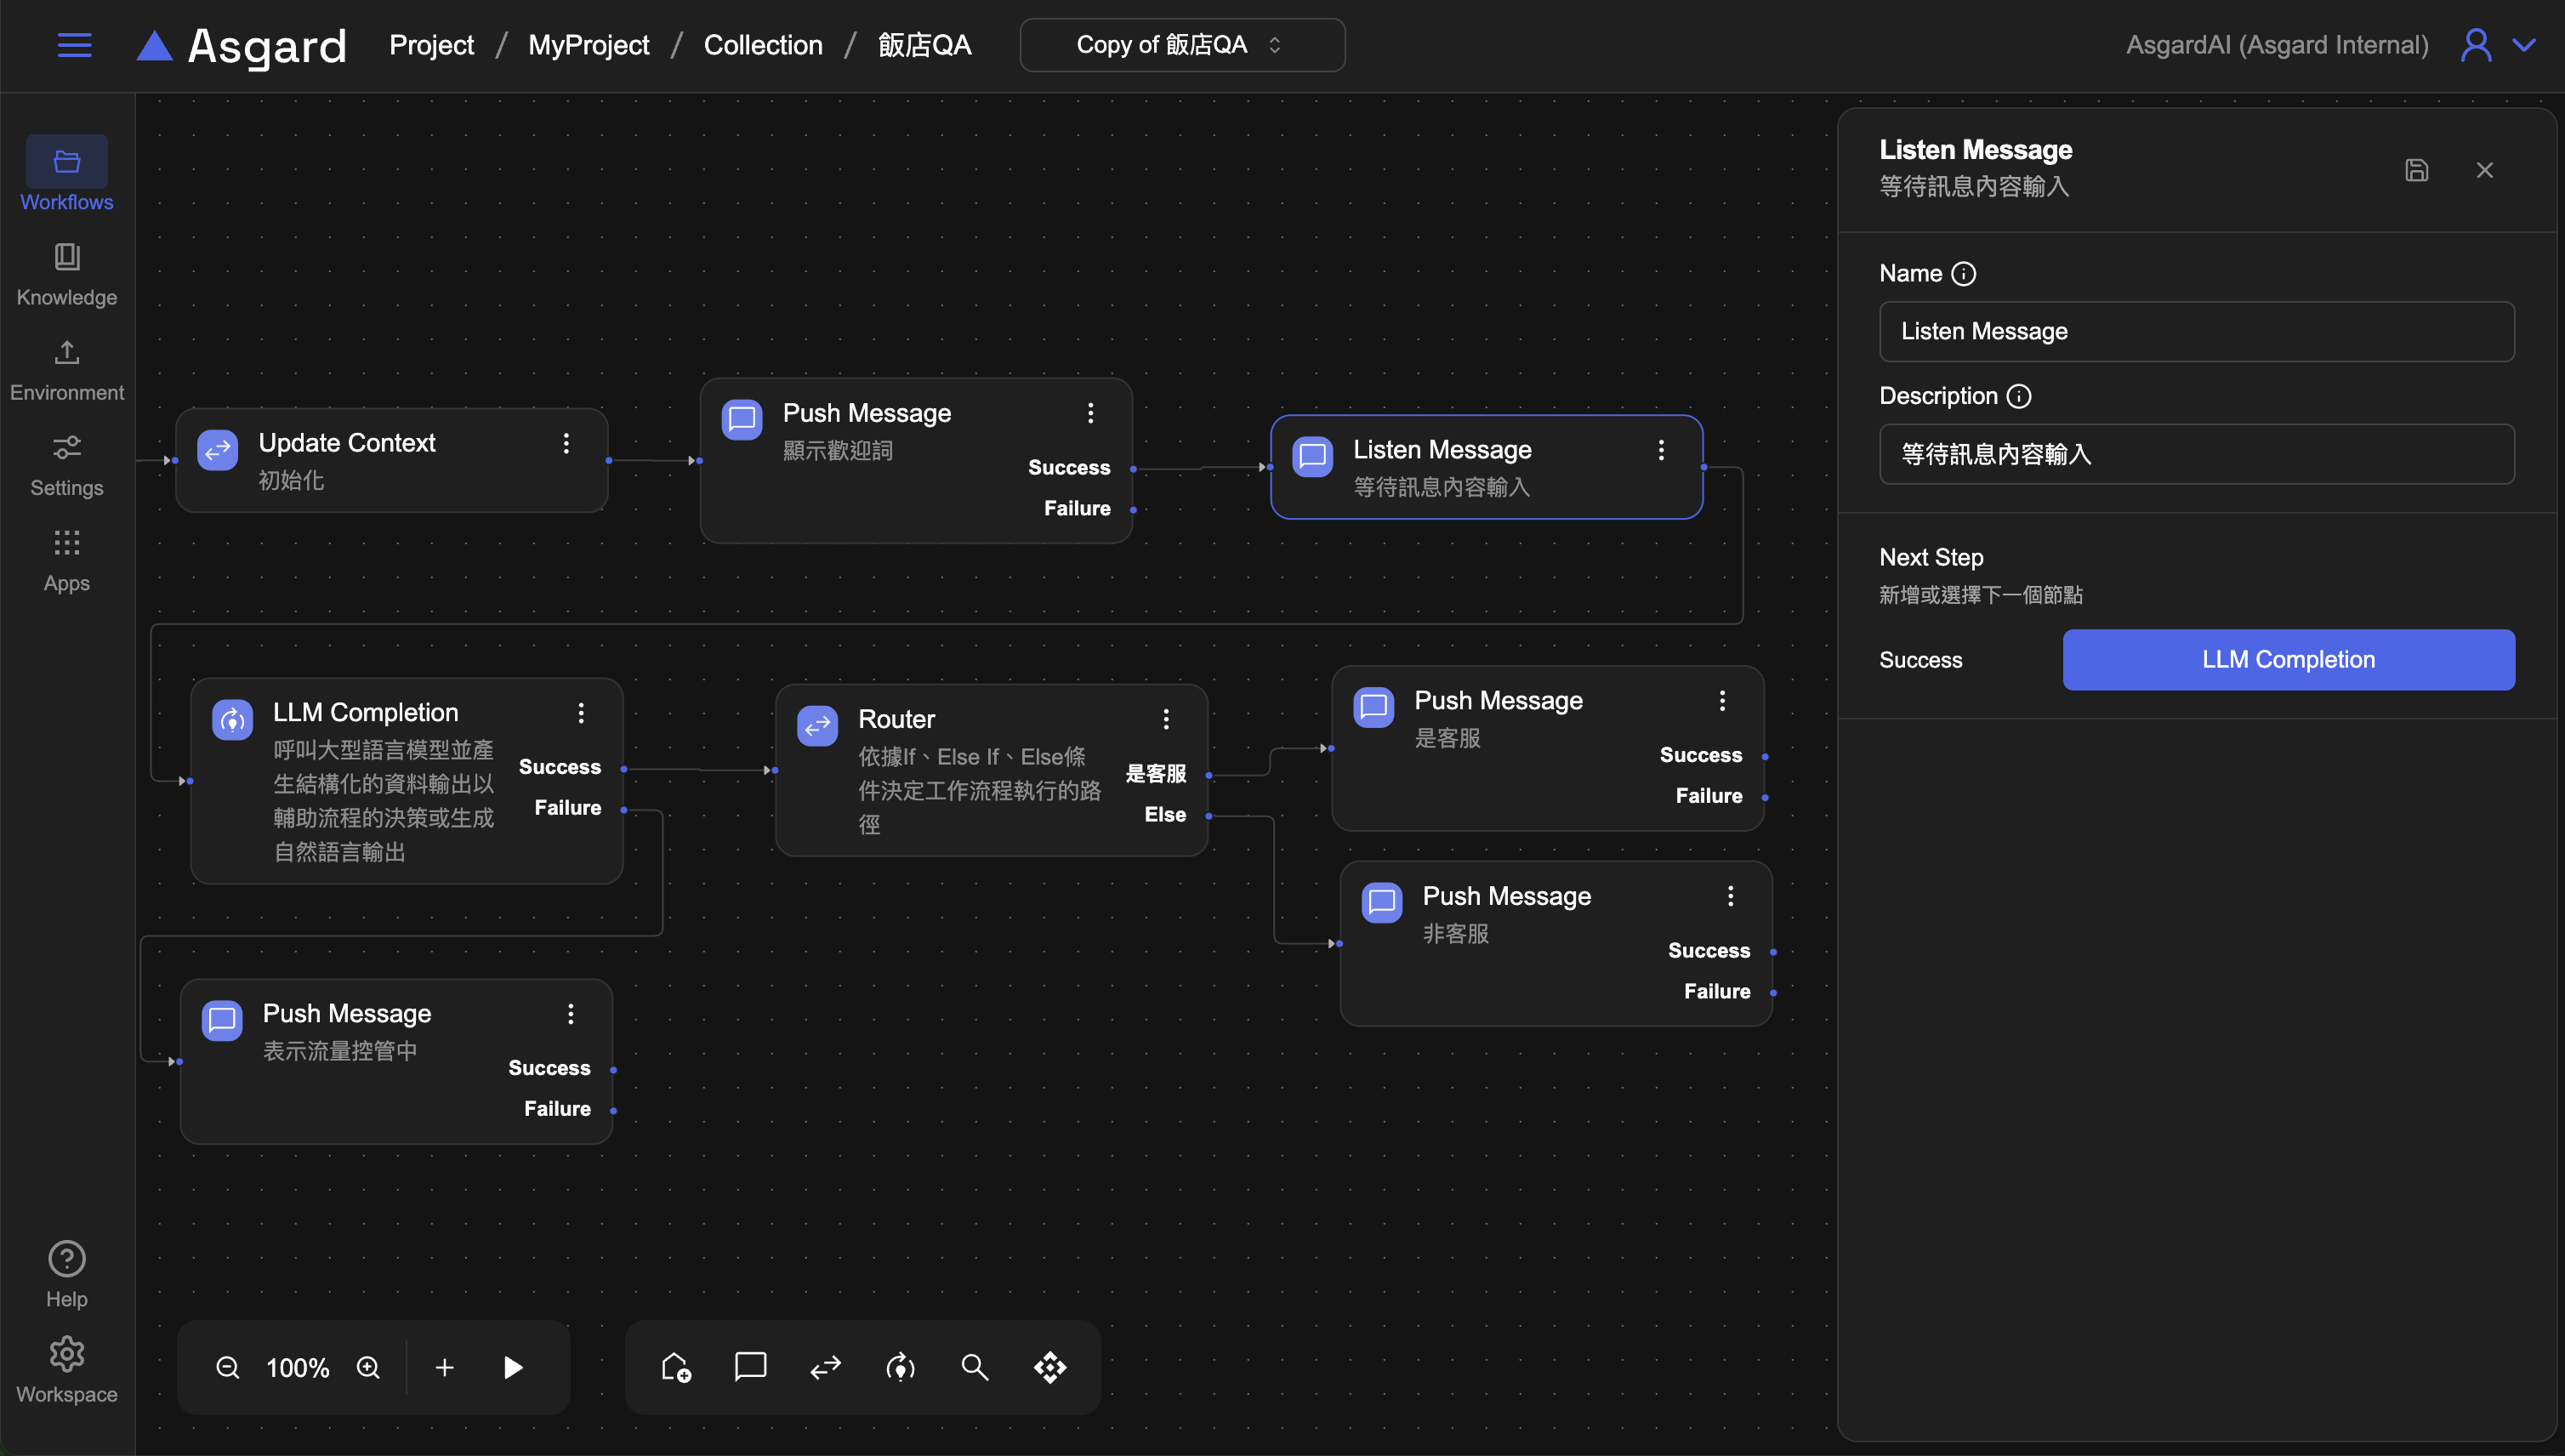Add LLM completion node from toolbar
2565x1456 pixels.
[900, 1367]
